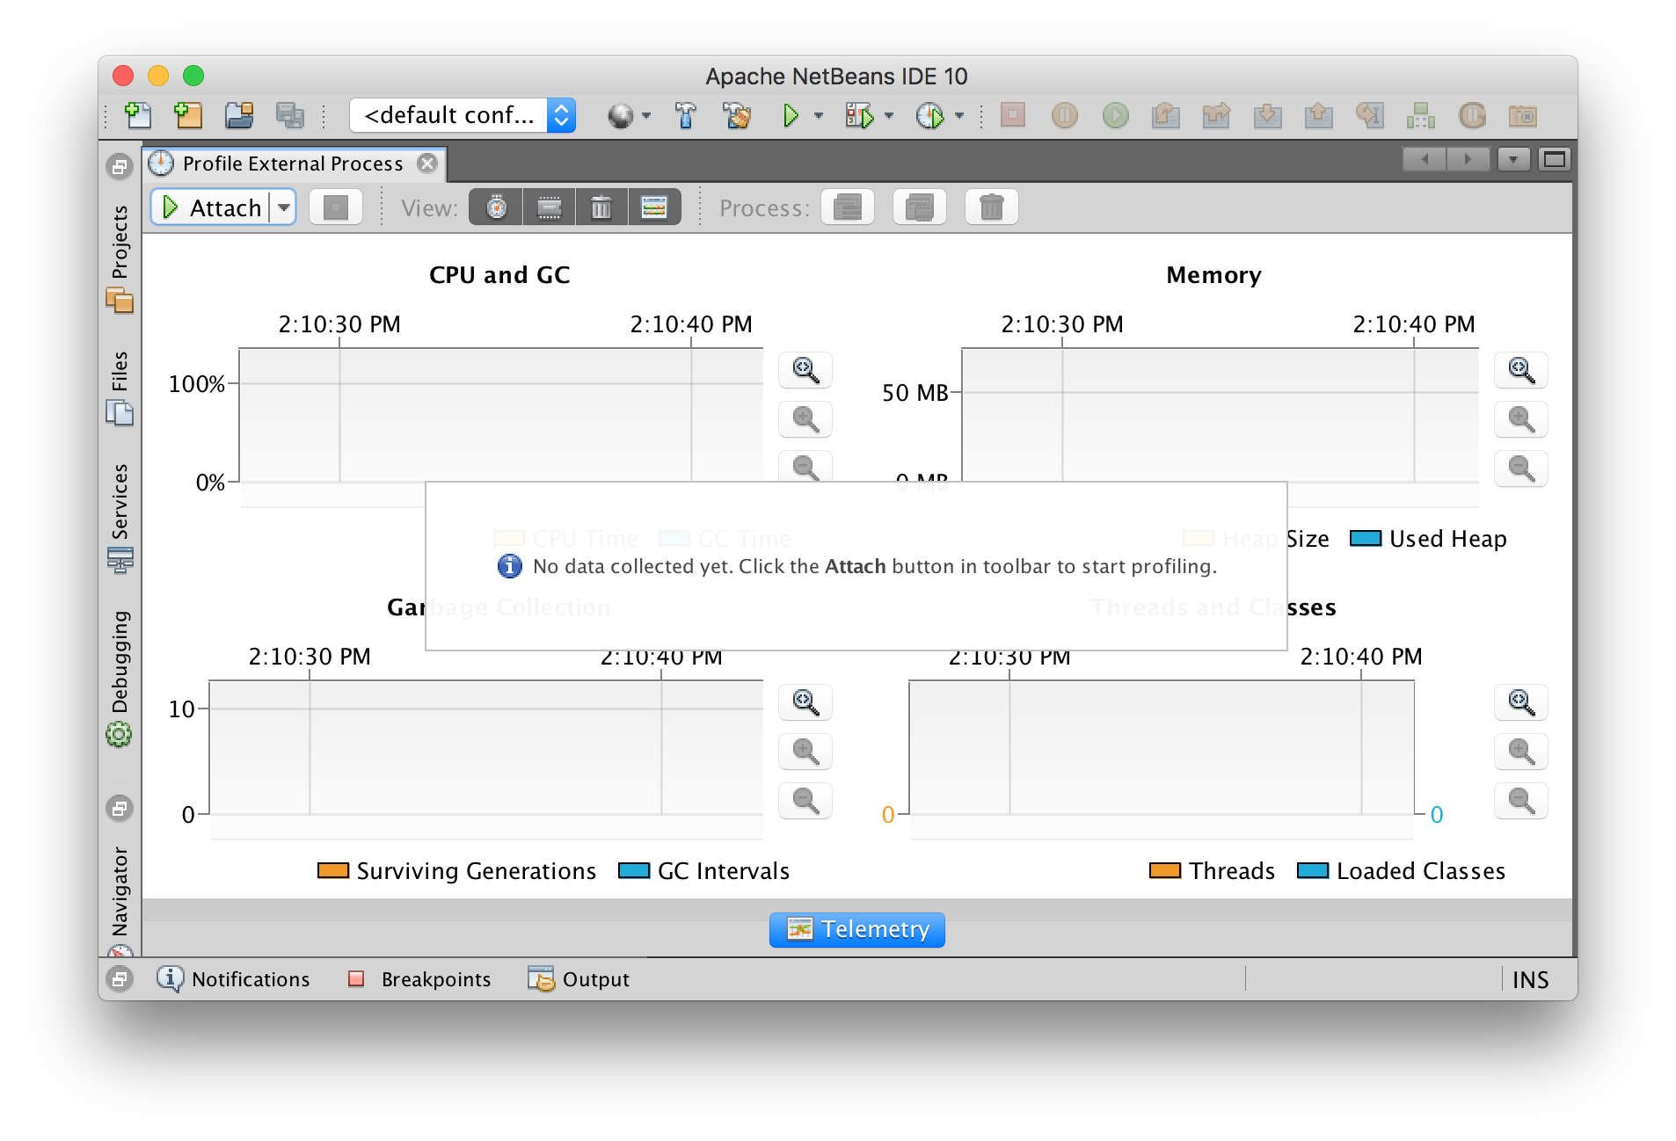1676x1141 pixels.
Task: Click the Stop profiling square button
Action: point(336,207)
